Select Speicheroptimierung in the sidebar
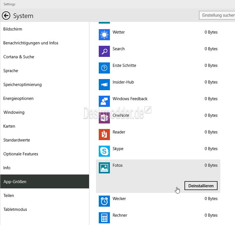 pos(44,85)
